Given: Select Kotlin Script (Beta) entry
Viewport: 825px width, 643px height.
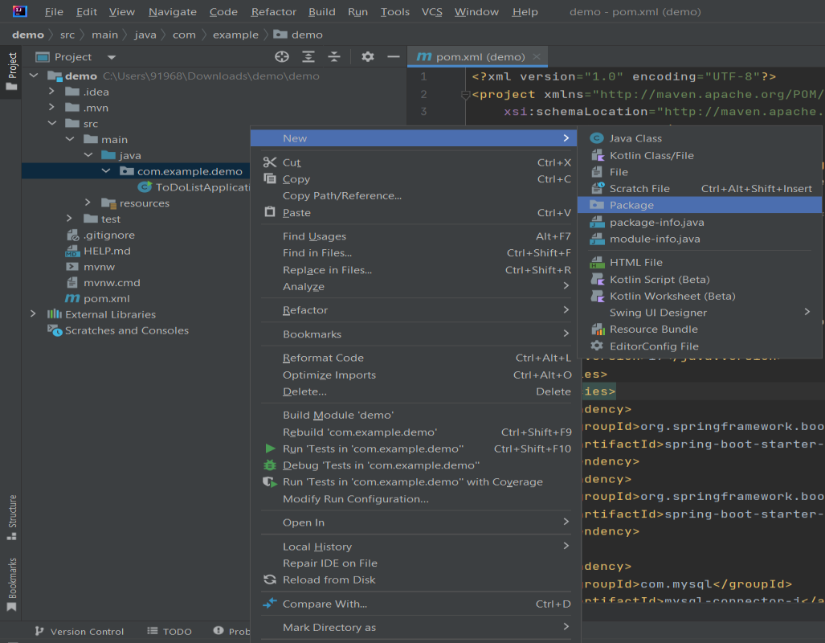Looking at the screenshot, I should [x=699, y=280].
